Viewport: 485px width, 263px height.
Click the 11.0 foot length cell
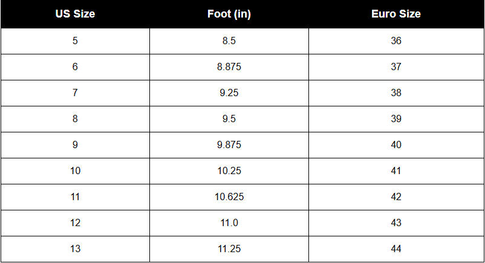point(229,223)
